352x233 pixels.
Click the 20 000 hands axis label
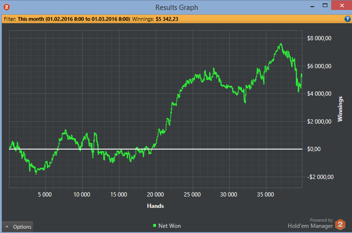(155, 194)
